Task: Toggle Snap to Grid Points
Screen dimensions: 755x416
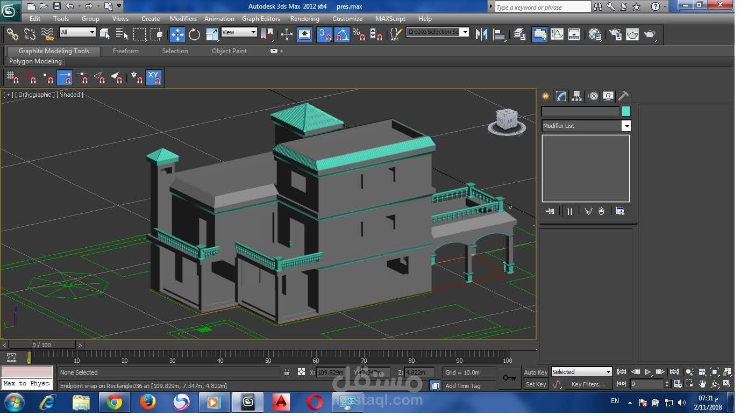Action: [13, 78]
